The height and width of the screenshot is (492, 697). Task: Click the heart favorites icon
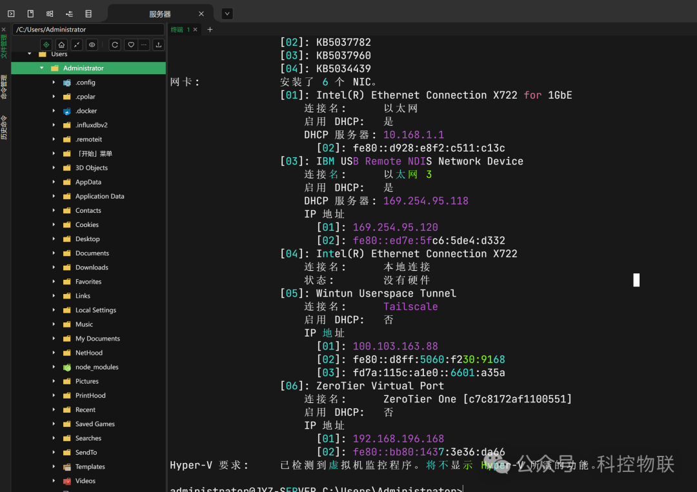point(130,44)
